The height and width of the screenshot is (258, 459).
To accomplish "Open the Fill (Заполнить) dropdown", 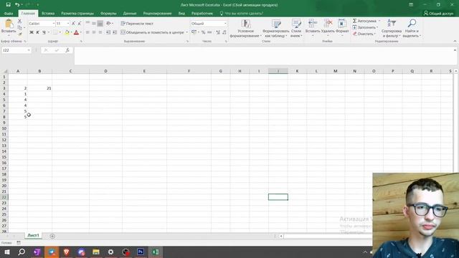I will 365,27.
